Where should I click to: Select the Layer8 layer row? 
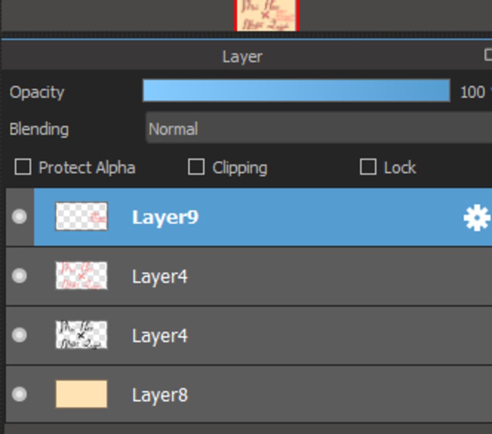249,394
